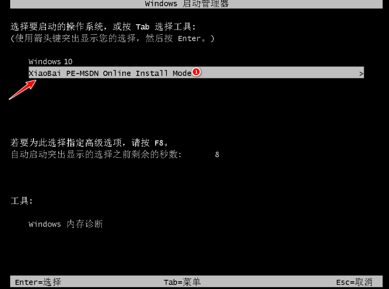
Task: Click the right chevron on highlighted entry
Action: 361,74
